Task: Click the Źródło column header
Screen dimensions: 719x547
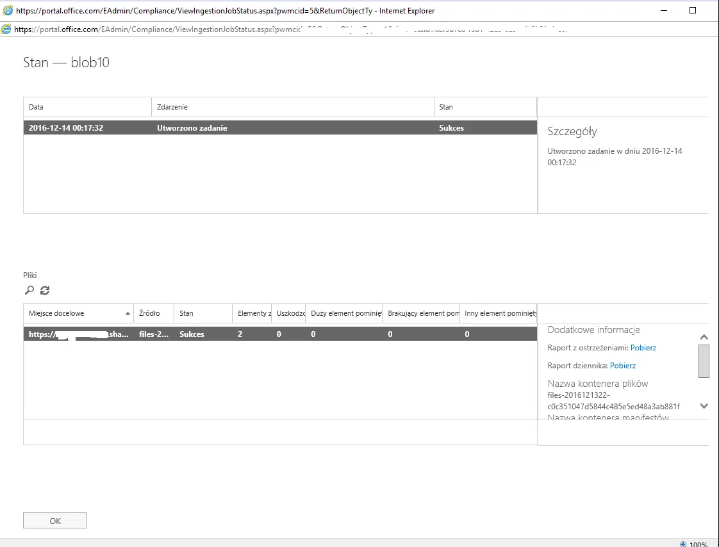Action: coord(153,313)
